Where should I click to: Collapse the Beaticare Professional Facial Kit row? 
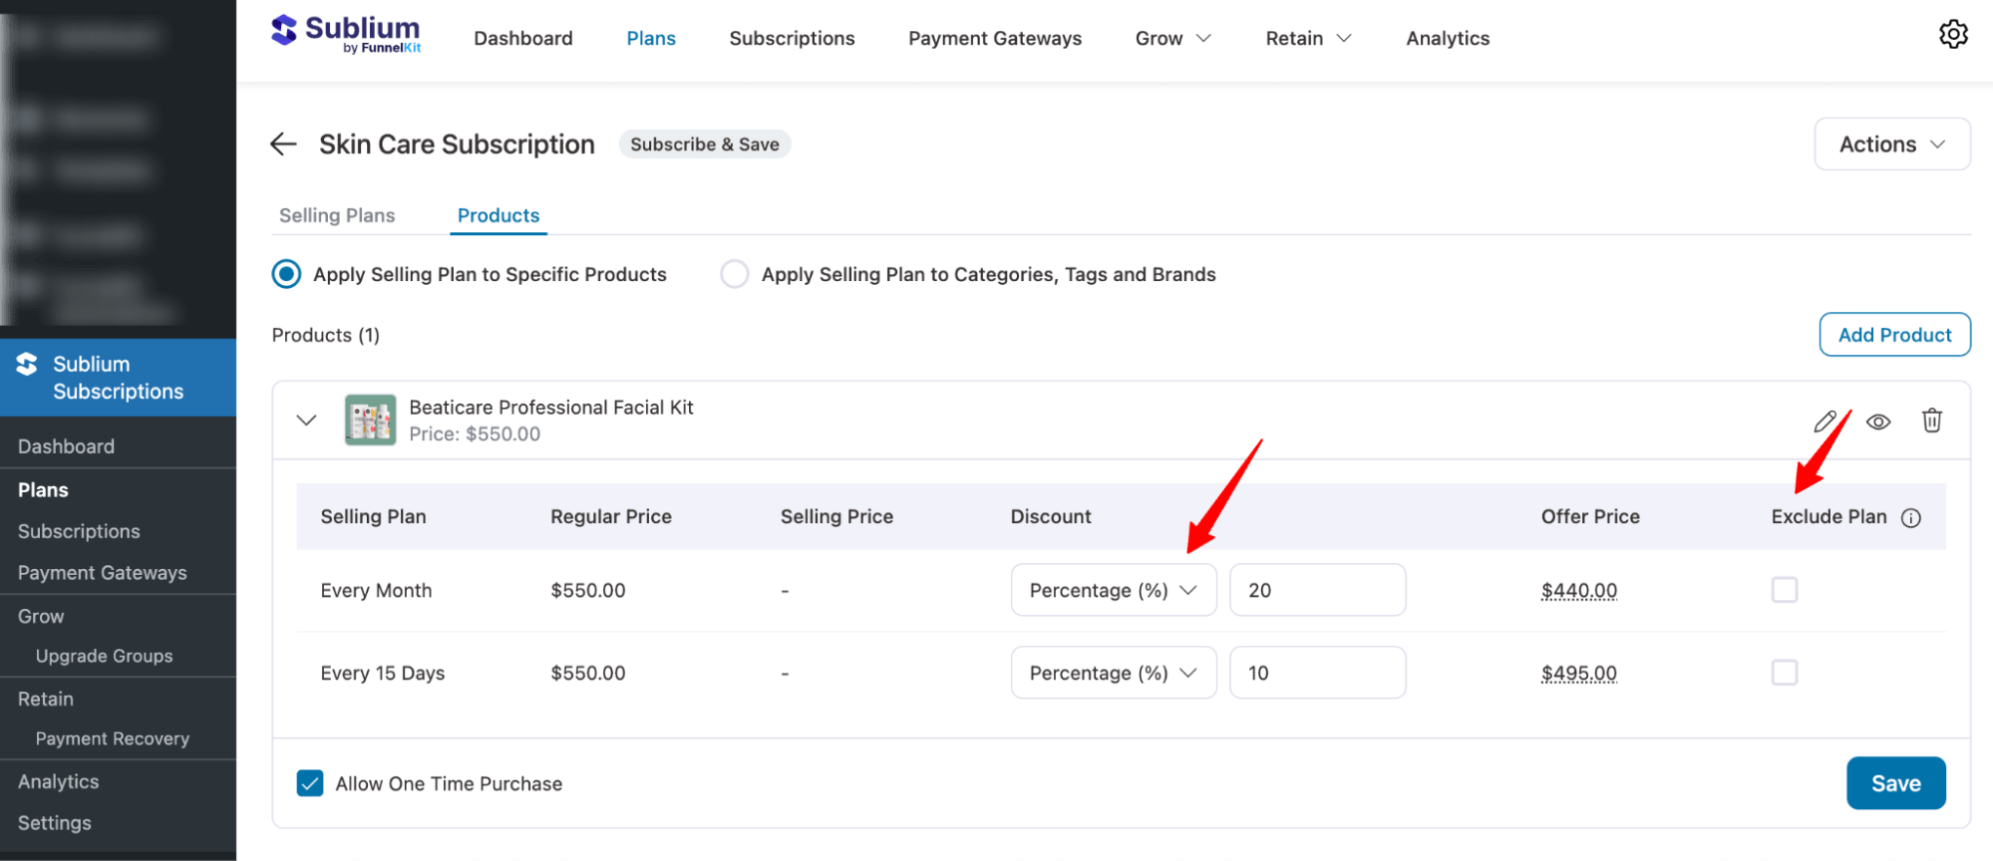pyautogui.click(x=306, y=421)
